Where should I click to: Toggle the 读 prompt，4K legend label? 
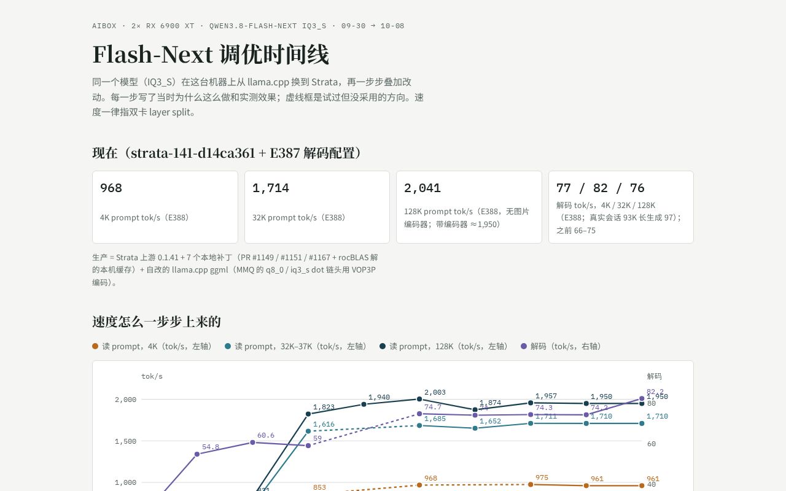[x=157, y=346]
